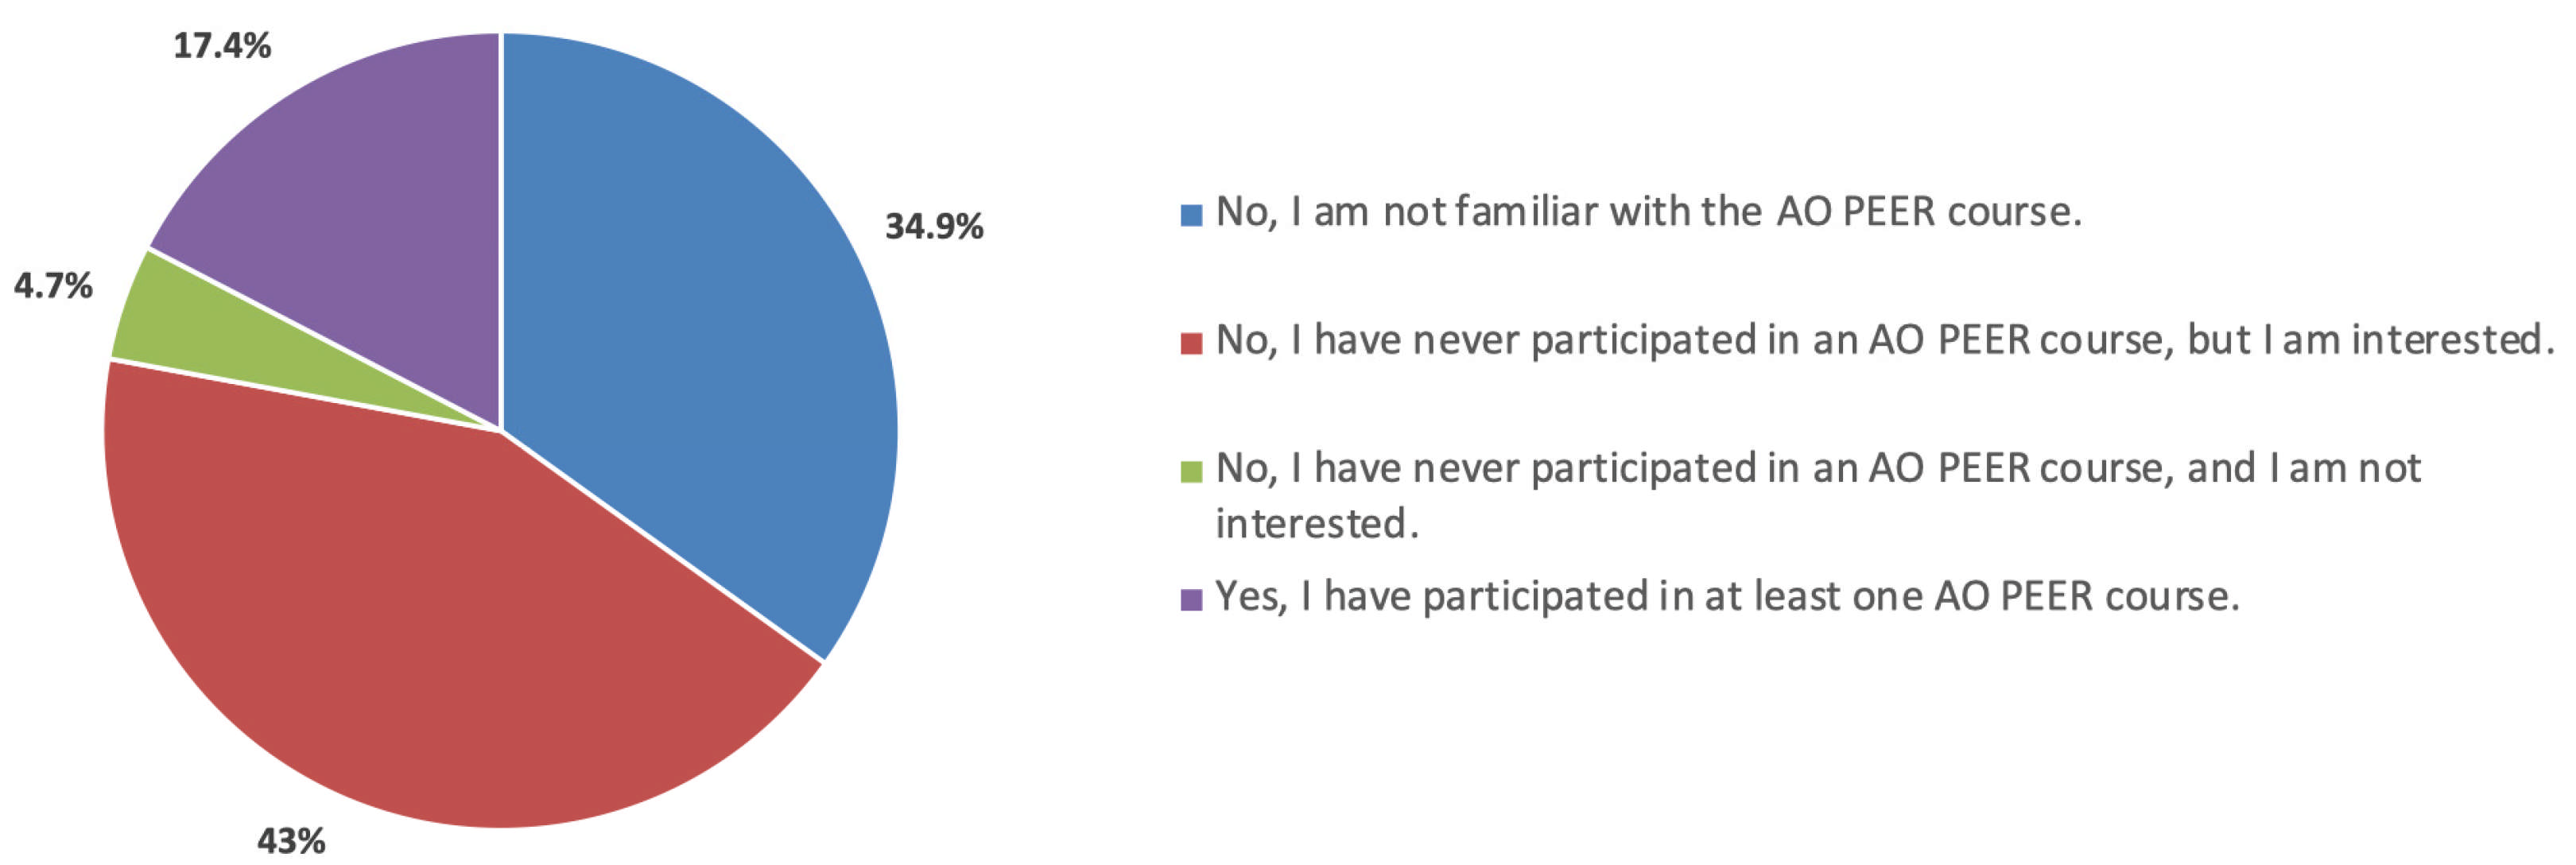Click the blue legend color square

pos(1191,215)
